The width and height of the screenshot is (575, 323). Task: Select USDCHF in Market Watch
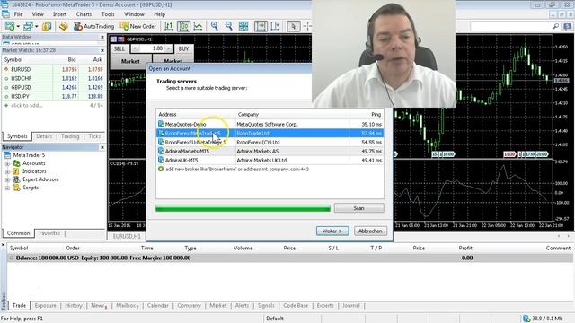53,78
